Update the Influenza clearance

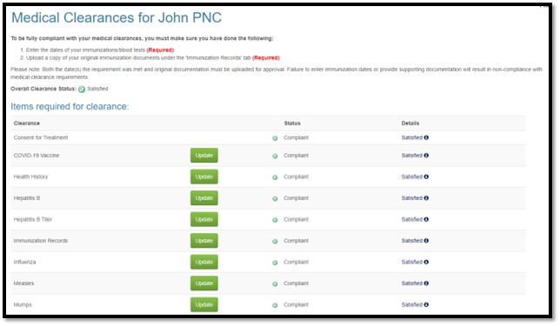click(x=204, y=262)
